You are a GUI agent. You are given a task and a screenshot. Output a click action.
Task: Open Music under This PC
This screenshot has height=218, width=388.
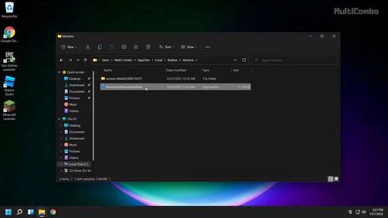click(73, 145)
